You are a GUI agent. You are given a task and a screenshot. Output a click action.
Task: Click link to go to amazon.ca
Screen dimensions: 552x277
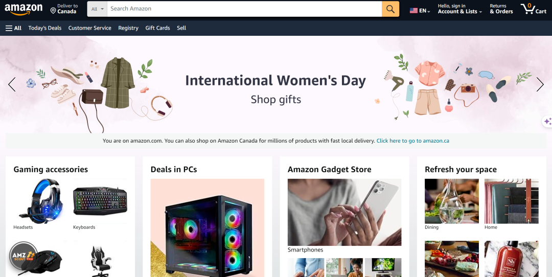pyautogui.click(x=412, y=141)
